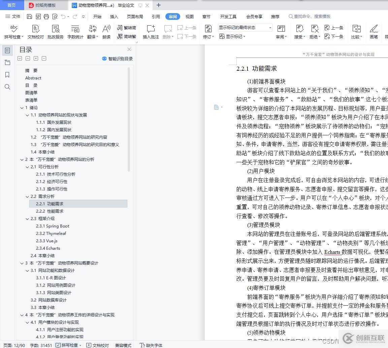Click 智能识别目录 button

coord(117,59)
